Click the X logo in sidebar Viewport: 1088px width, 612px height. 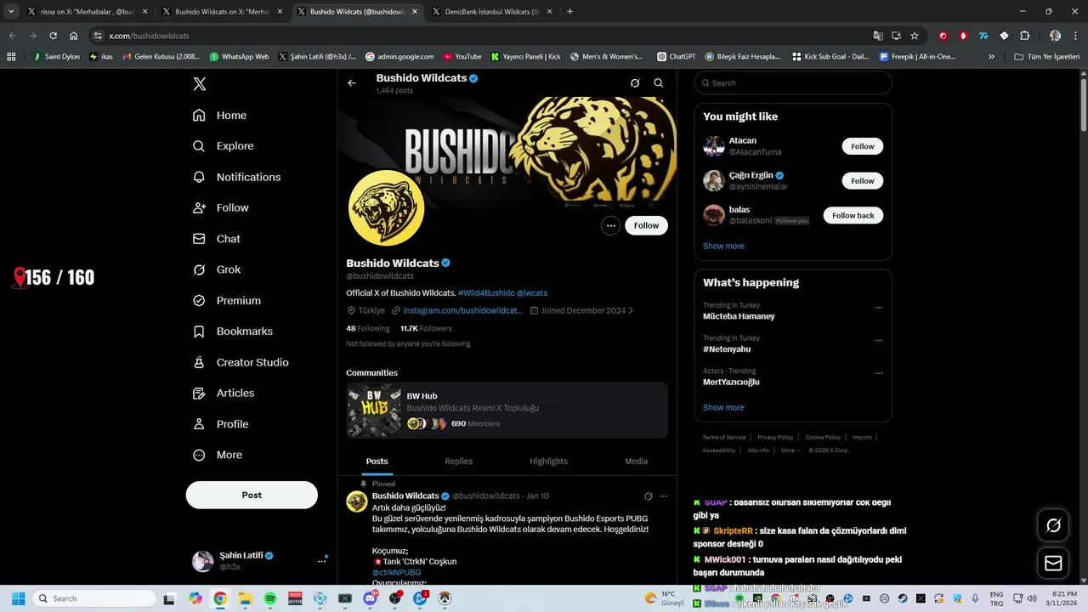point(199,83)
